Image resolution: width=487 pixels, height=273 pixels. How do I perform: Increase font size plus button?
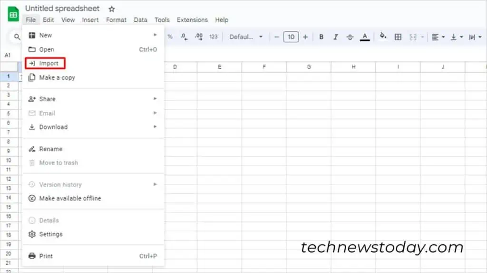(305, 37)
